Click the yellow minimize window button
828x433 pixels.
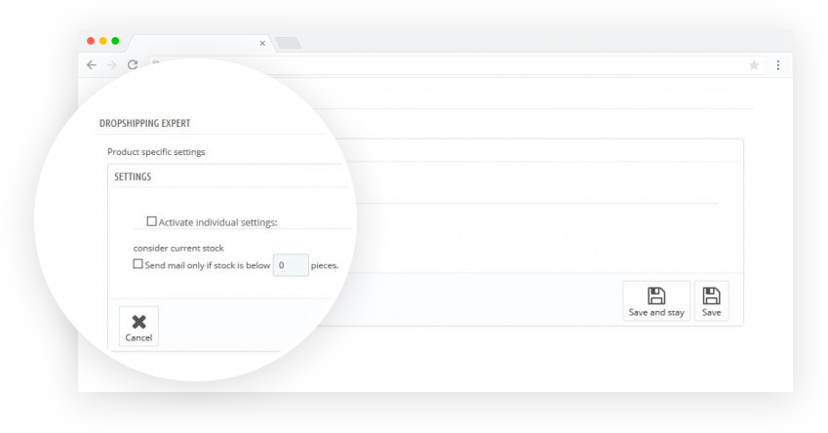(103, 41)
